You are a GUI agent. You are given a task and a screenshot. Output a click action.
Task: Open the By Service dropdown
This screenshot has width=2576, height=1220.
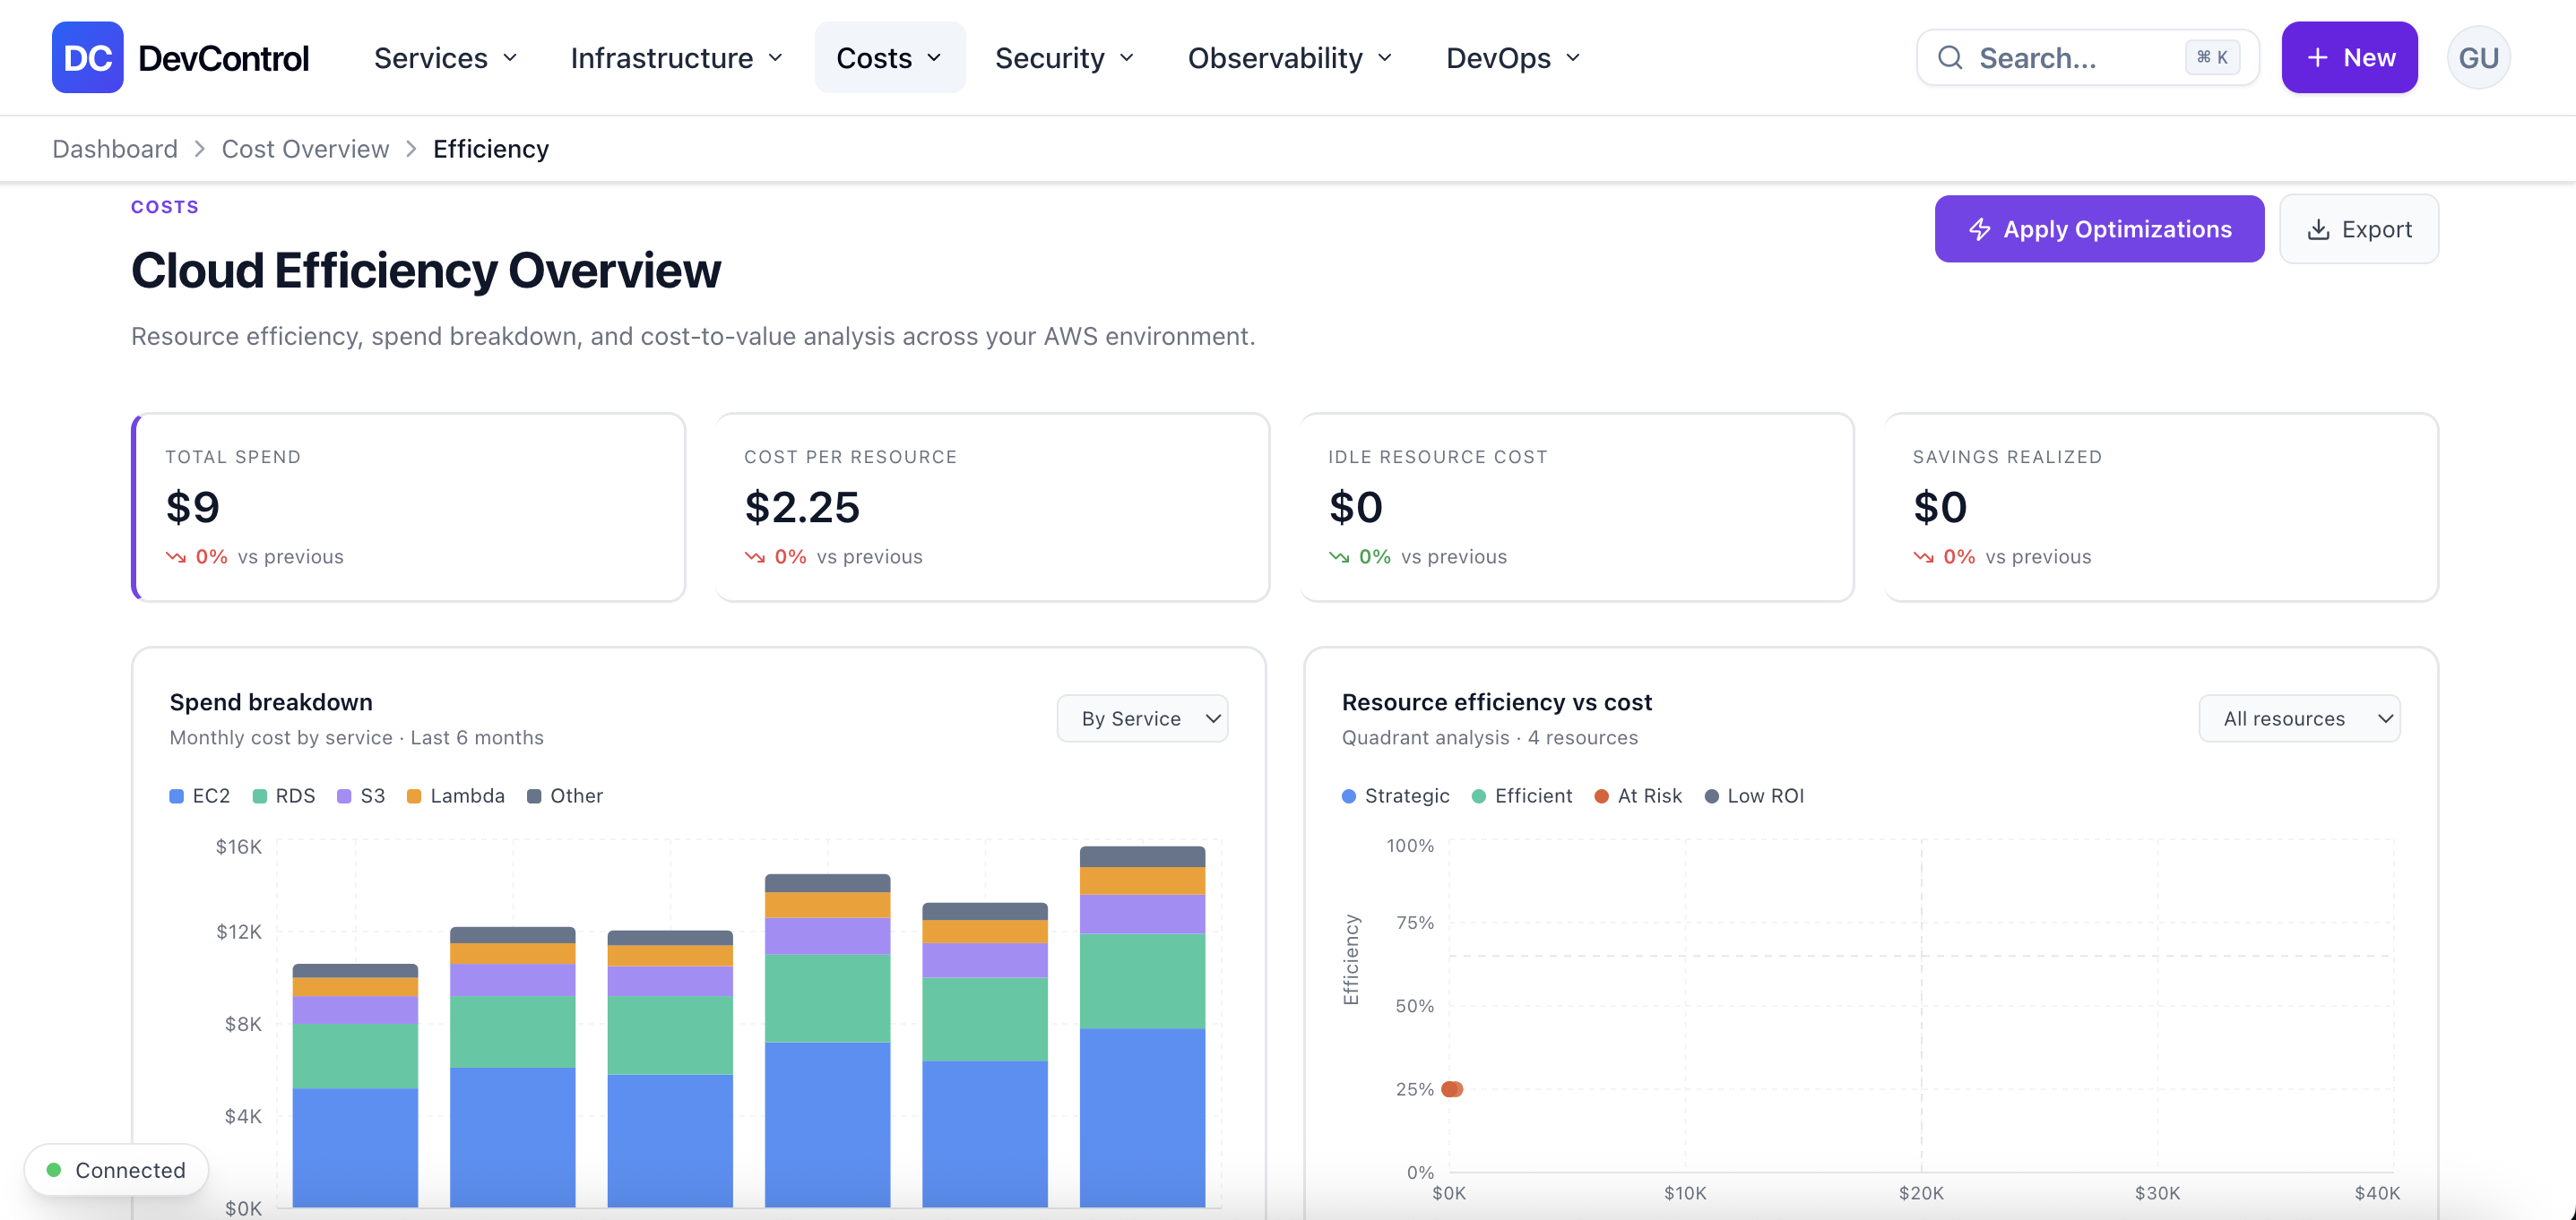1142,718
